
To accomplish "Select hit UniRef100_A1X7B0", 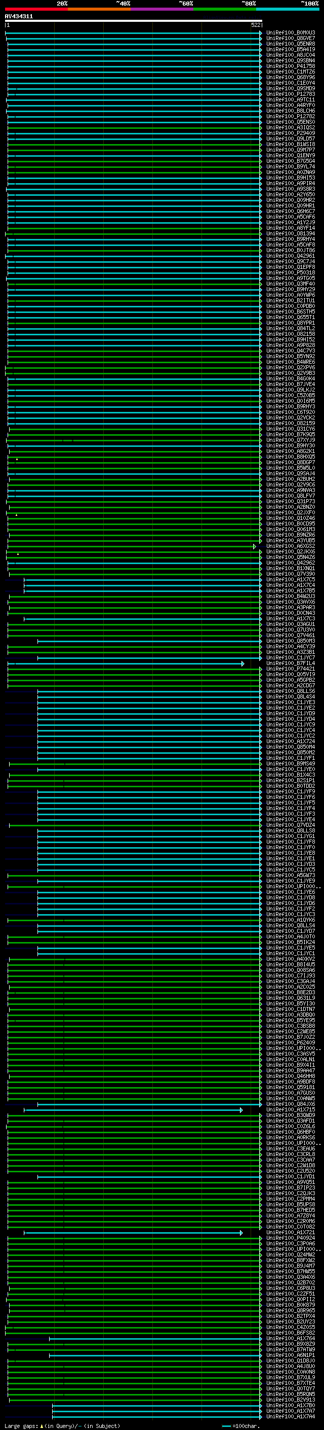I will (290, 1406).
